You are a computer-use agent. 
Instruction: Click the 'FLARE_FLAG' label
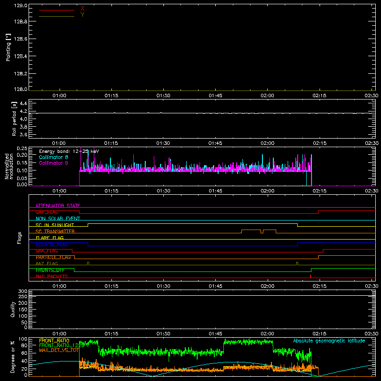(50, 238)
